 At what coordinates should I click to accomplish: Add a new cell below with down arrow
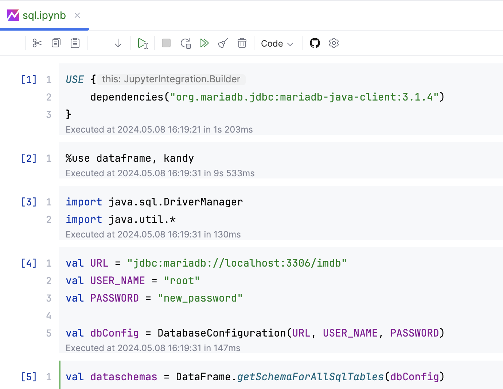pos(118,43)
